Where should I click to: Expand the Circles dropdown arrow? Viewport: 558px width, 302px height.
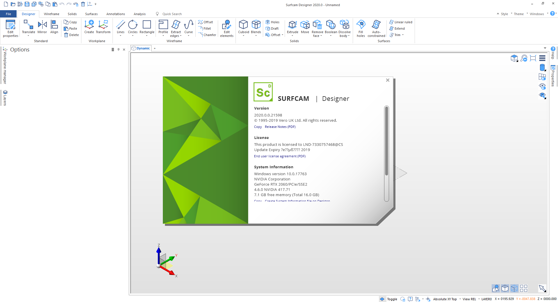[133, 36]
